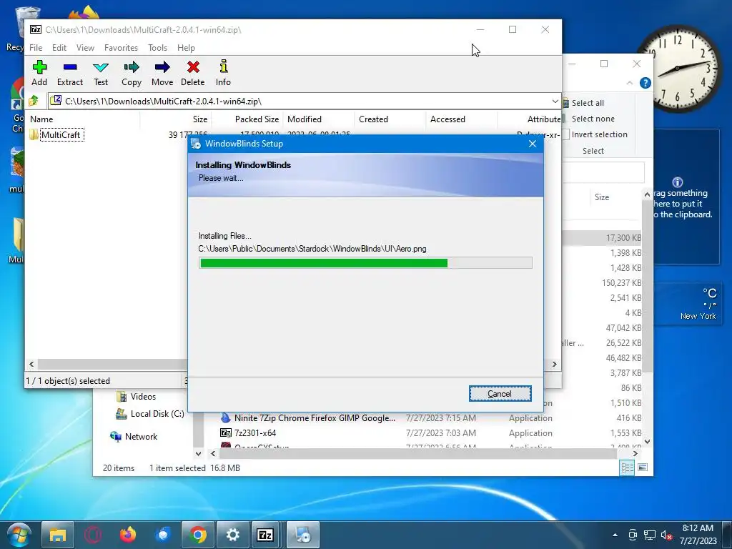Sort 7-Zip list by Created column
732x549 pixels.
373,119
